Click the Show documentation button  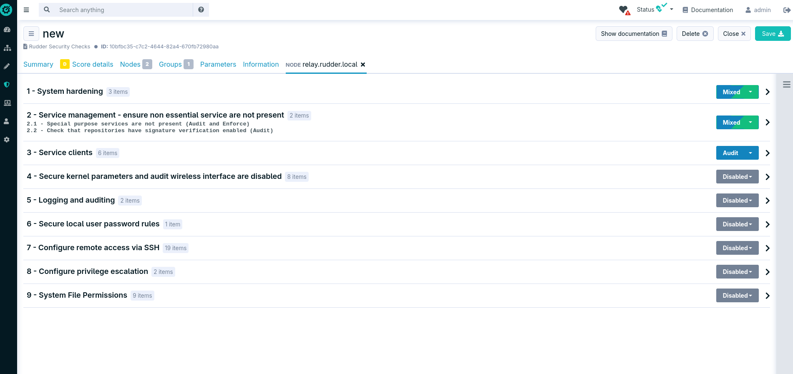click(633, 34)
